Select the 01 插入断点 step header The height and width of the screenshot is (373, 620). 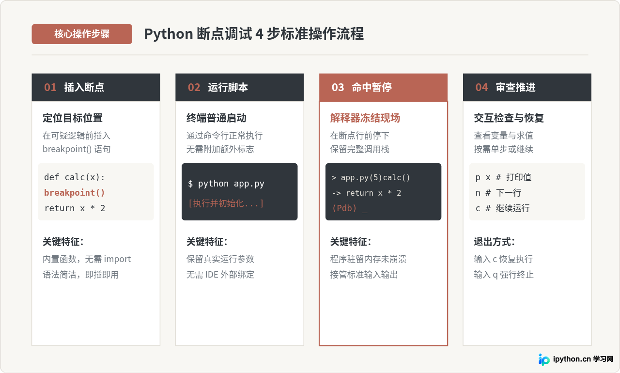click(x=96, y=87)
